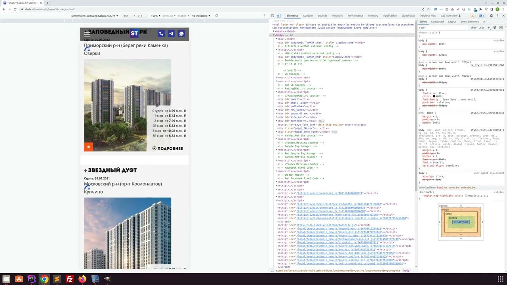Open the Performance tab
507x285 pixels.
[355, 16]
